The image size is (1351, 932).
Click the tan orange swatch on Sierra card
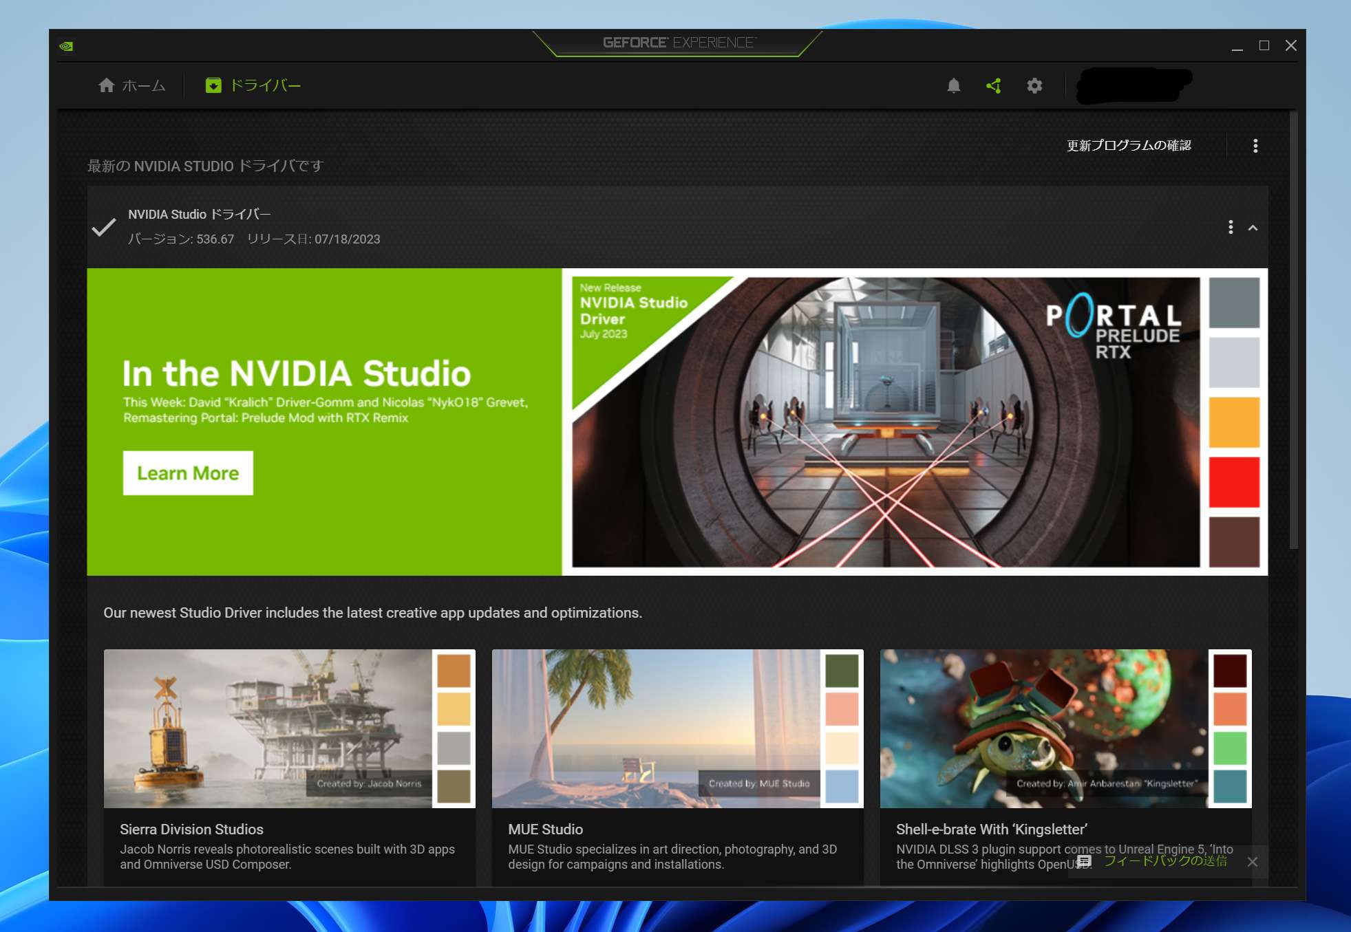[454, 671]
